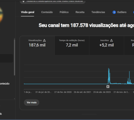The width and height of the screenshot is (134, 120).
Task: Click the sparkle icon in summary chip
Action: 24,2
